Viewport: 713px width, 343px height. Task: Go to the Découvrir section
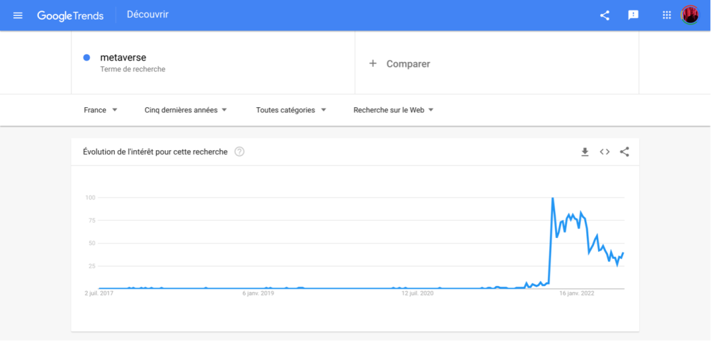point(147,15)
